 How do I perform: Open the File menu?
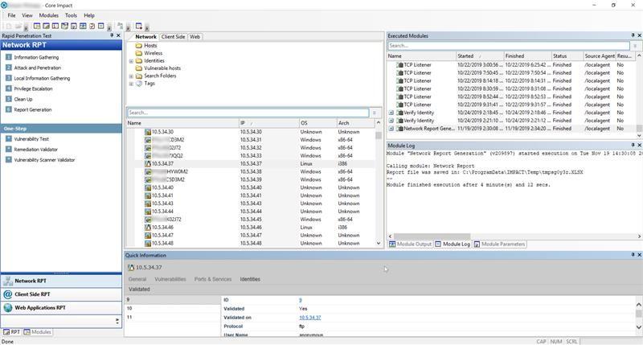click(x=11, y=15)
